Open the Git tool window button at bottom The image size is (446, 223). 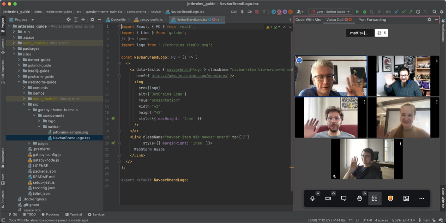pyautogui.click(x=12, y=215)
